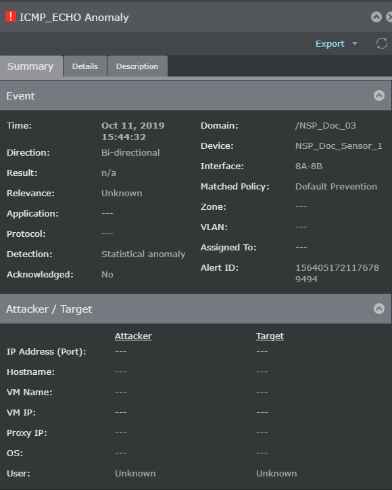The width and height of the screenshot is (392, 490).
Task: Refresh the alert details
Action: click(381, 43)
